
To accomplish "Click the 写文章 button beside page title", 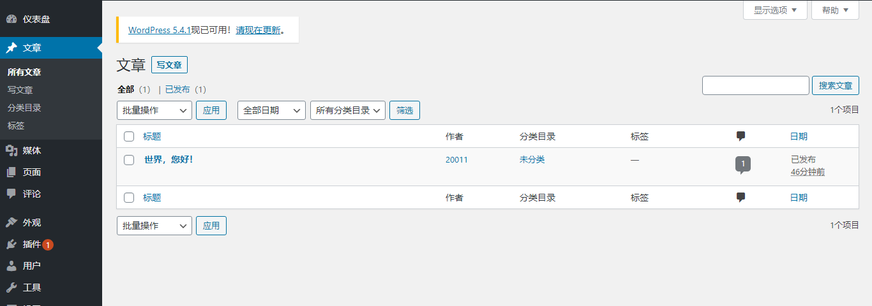I will (169, 65).
